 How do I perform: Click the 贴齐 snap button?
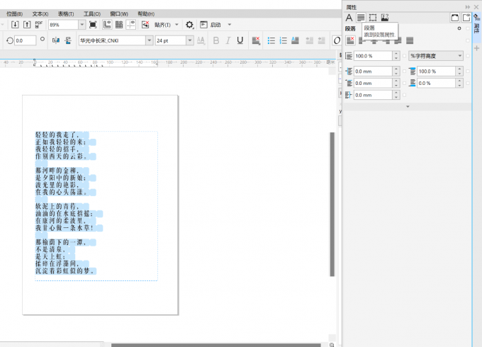pos(164,25)
